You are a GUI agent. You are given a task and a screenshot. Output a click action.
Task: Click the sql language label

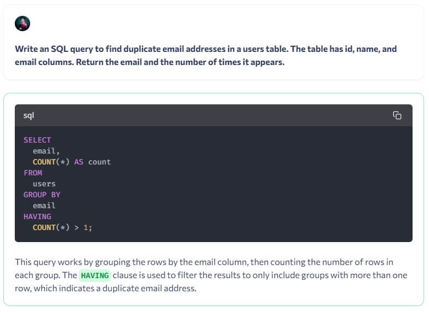tap(28, 115)
